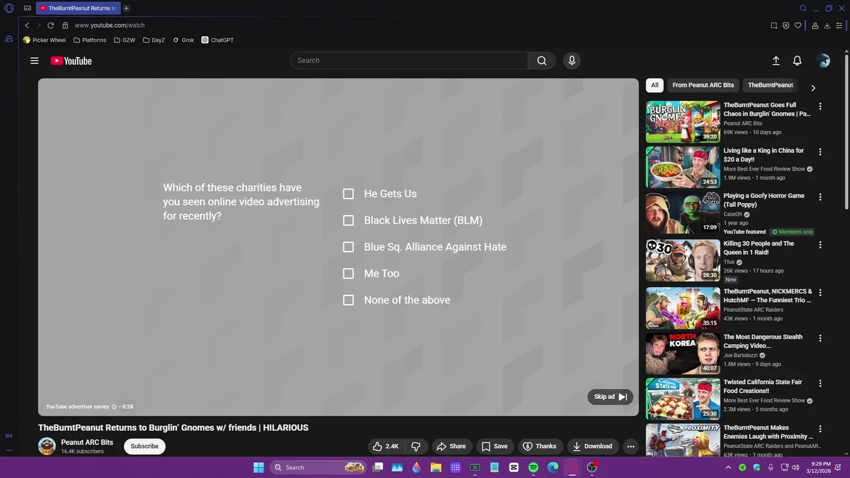Click the YouTube search input field
Viewport: 850px width, 478px height.
pos(409,60)
